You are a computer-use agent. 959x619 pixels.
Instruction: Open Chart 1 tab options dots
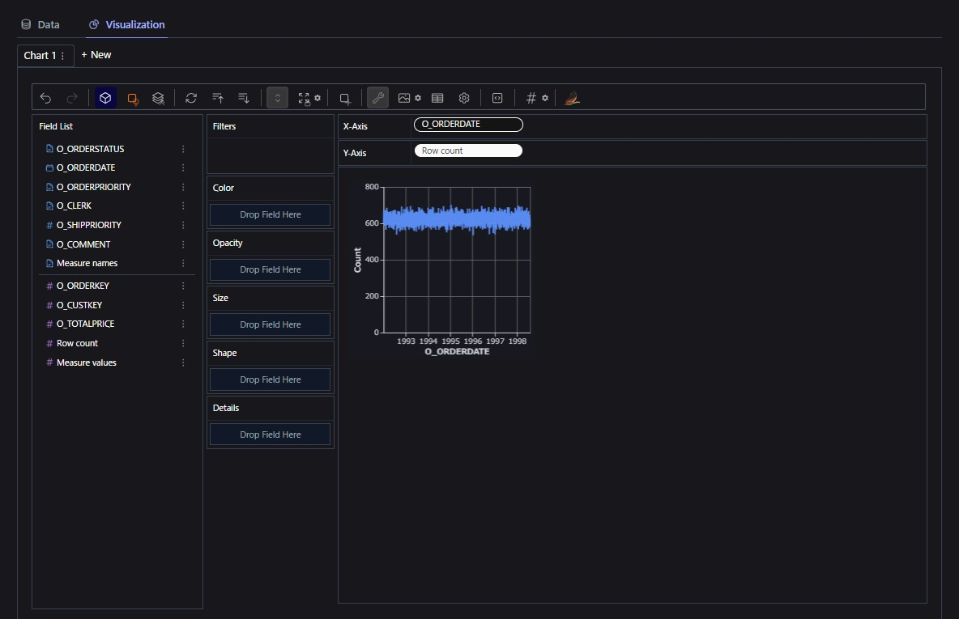[x=62, y=56]
